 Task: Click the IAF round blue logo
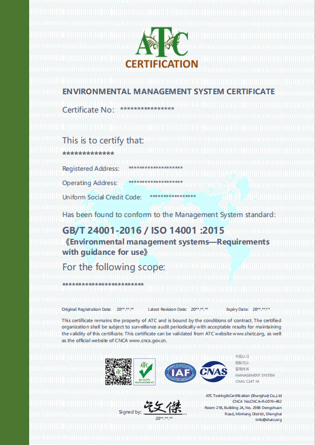tap(180, 372)
